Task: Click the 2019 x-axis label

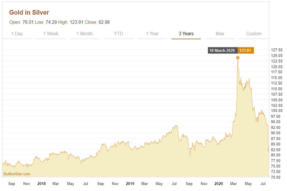Action: point(130,184)
